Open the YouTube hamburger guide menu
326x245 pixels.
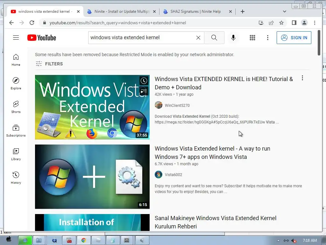(x=16, y=38)
